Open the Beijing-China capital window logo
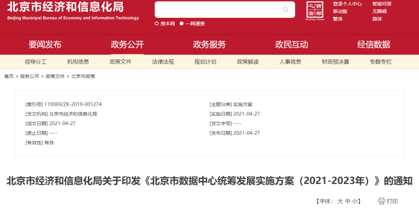The width and height of the screenshot is (419, 210). (315, 11)
